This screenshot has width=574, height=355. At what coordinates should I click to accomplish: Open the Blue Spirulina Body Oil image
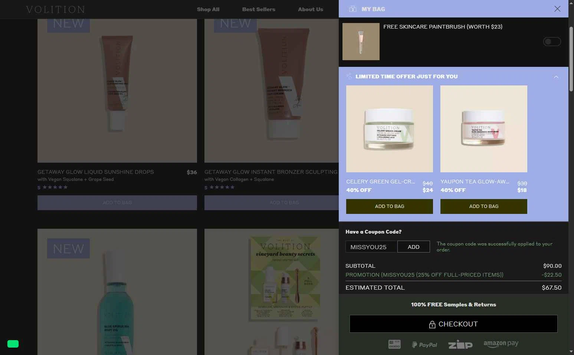[117, 292]
